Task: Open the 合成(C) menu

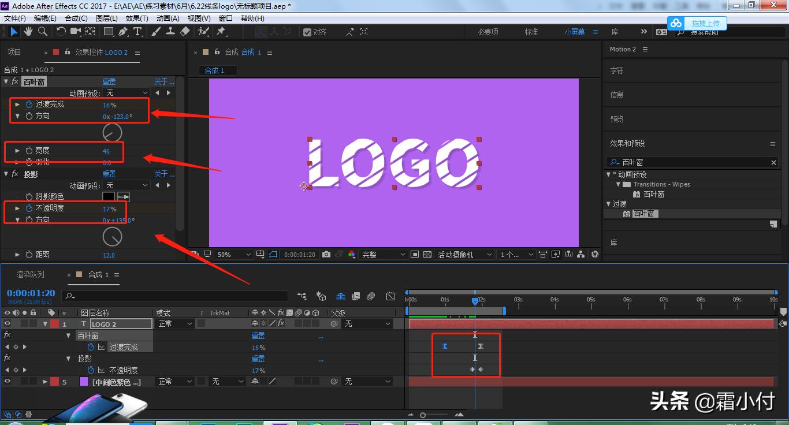Action: tap(76, 18)
